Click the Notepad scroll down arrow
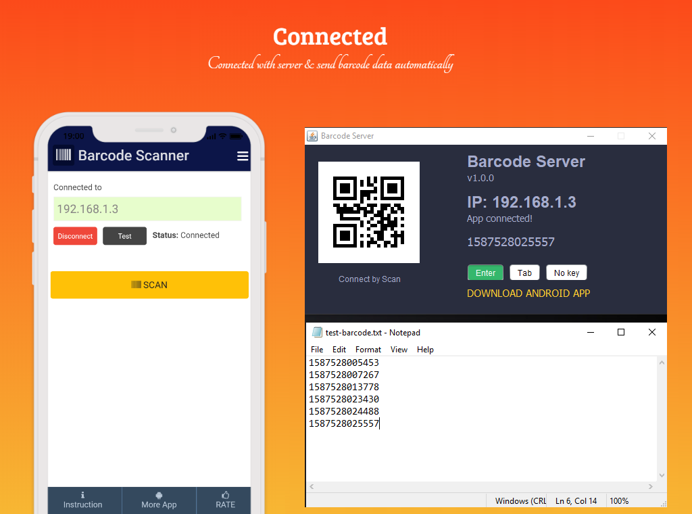 [x=662, y=475]
